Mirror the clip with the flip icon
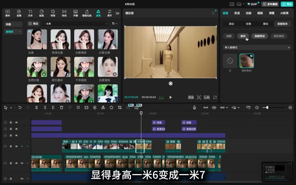The image size is (296, 185). pos(103,107)
